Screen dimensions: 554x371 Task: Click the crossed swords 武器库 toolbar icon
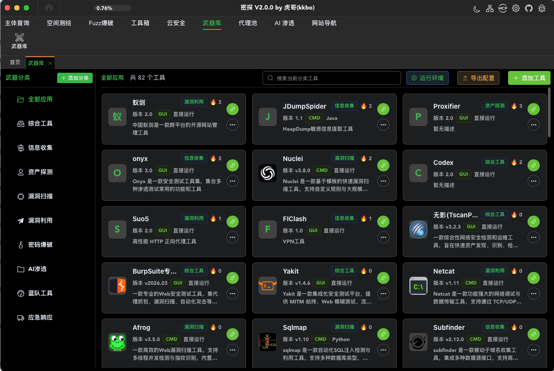[x=19, y=41]
